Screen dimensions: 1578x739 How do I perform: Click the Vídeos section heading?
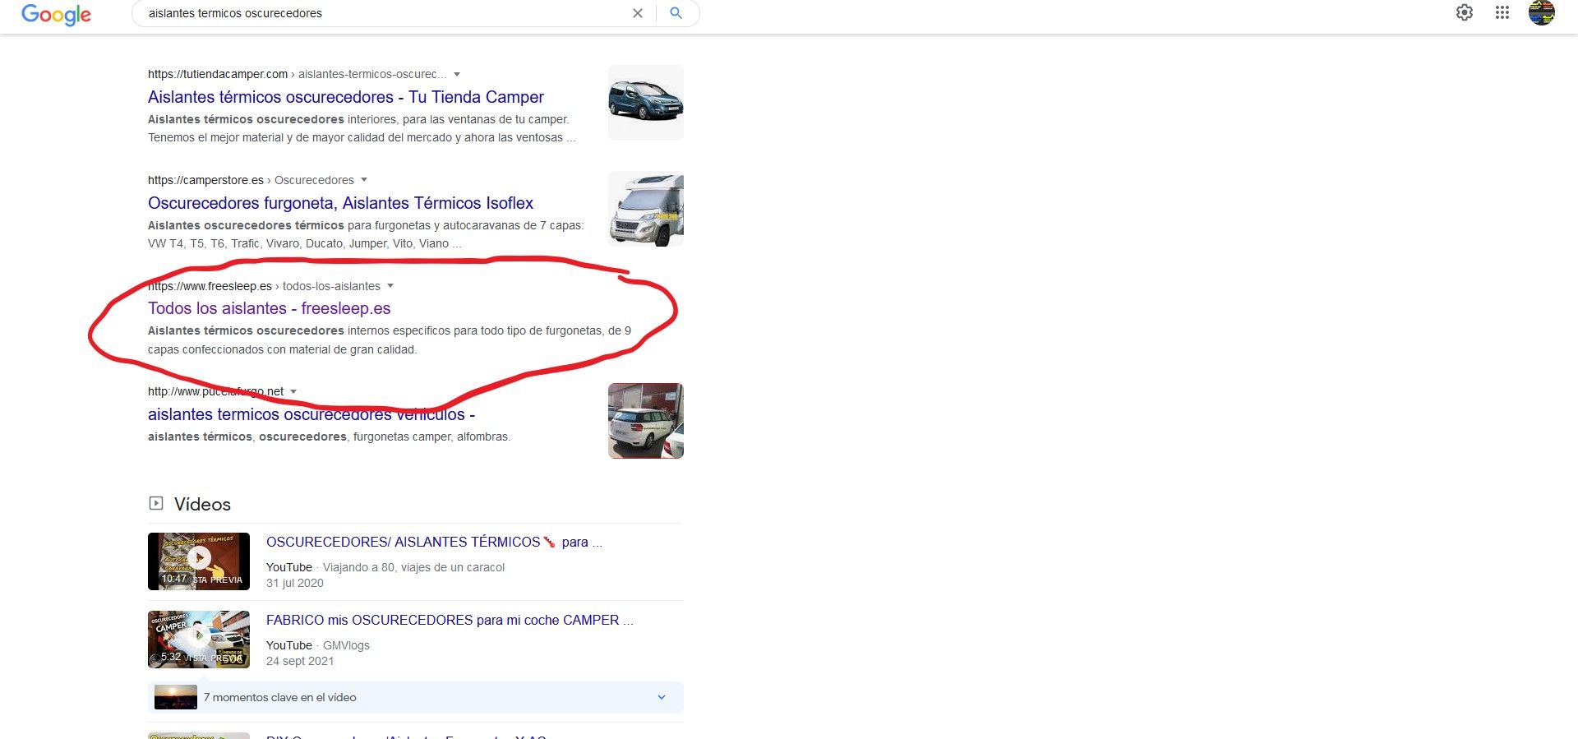tap(202, 504)
